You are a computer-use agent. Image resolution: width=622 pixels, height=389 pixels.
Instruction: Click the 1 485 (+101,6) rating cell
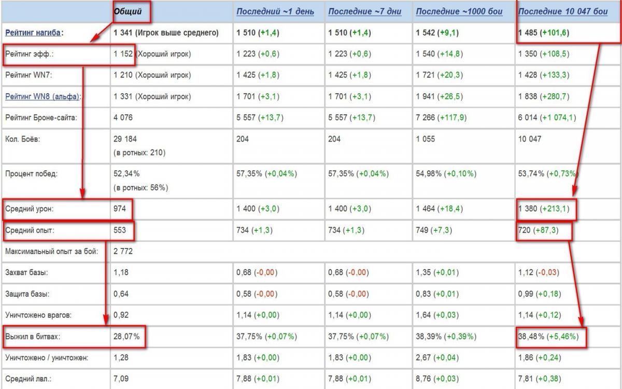pos(543,33)
